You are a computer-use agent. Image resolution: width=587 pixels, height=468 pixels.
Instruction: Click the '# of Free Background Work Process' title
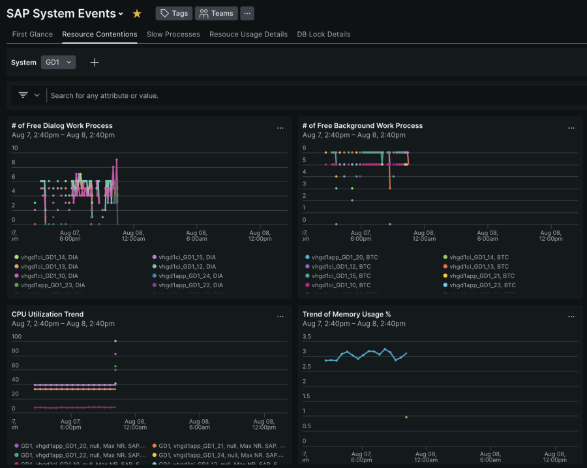pyautogui.click(x=363, y=125)
